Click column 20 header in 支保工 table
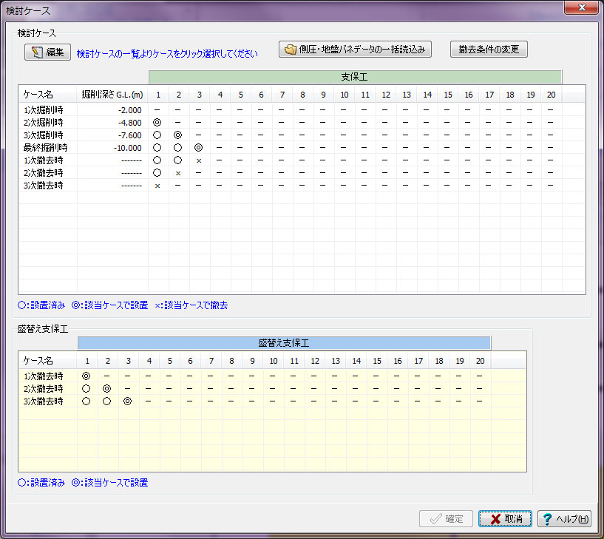 (x=552, y=95)
